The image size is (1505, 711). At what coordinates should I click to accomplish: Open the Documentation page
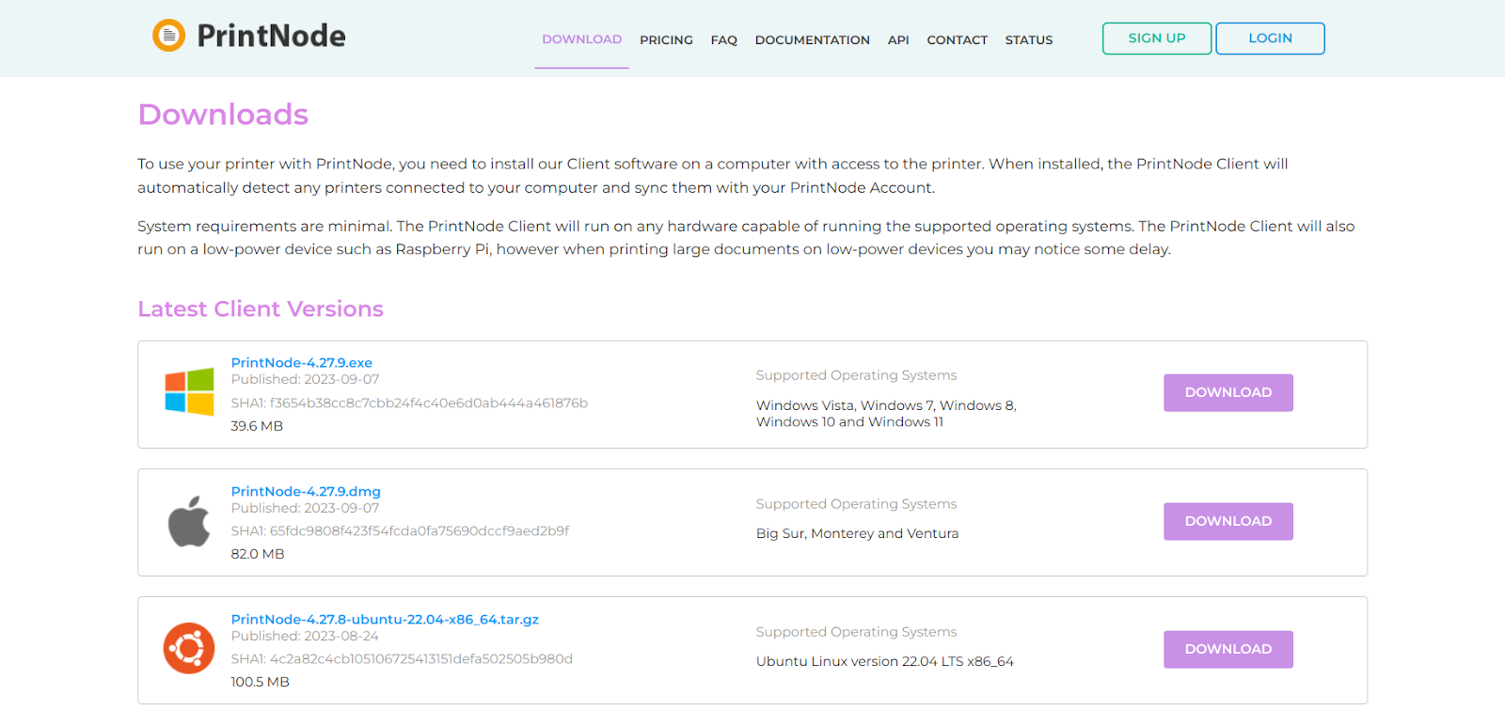pos(813,40)
